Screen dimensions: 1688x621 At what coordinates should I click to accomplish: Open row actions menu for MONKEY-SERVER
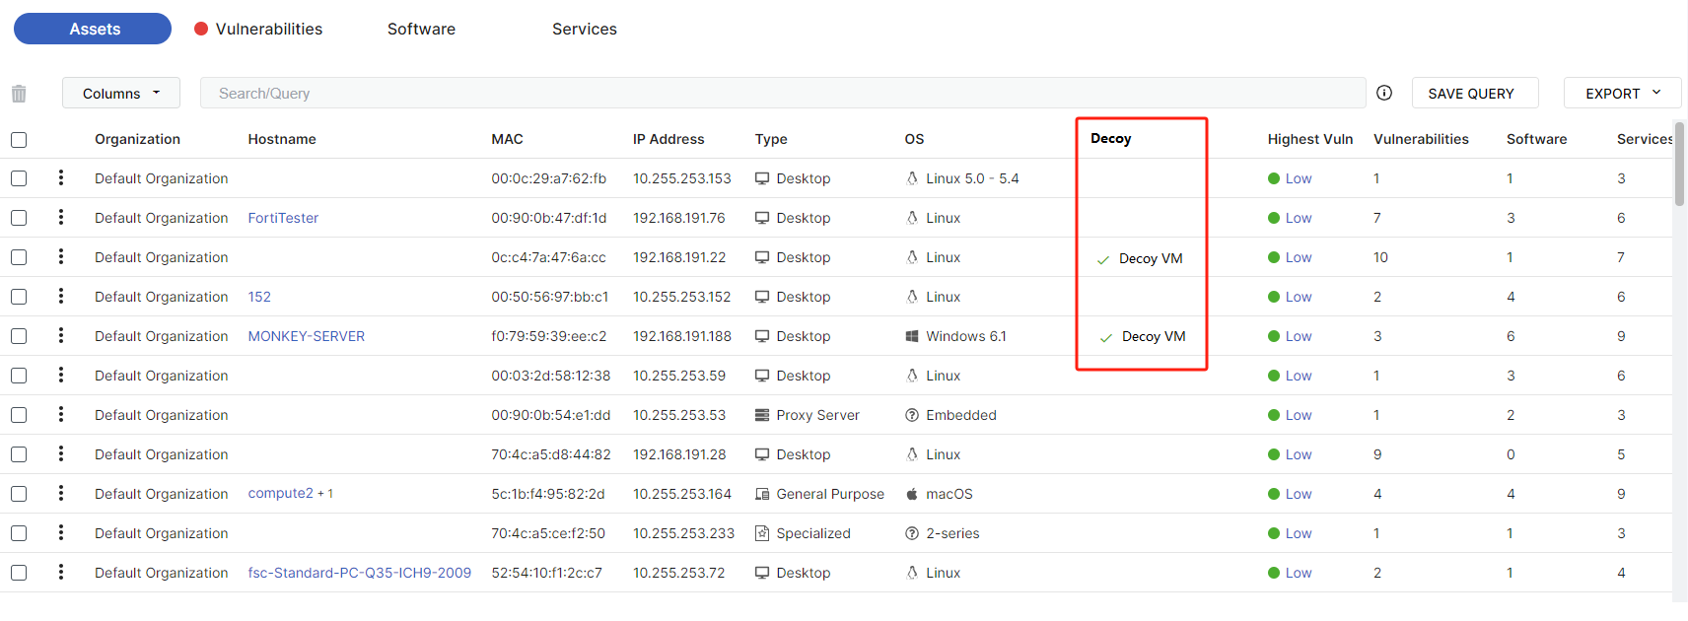click(61, 335)
